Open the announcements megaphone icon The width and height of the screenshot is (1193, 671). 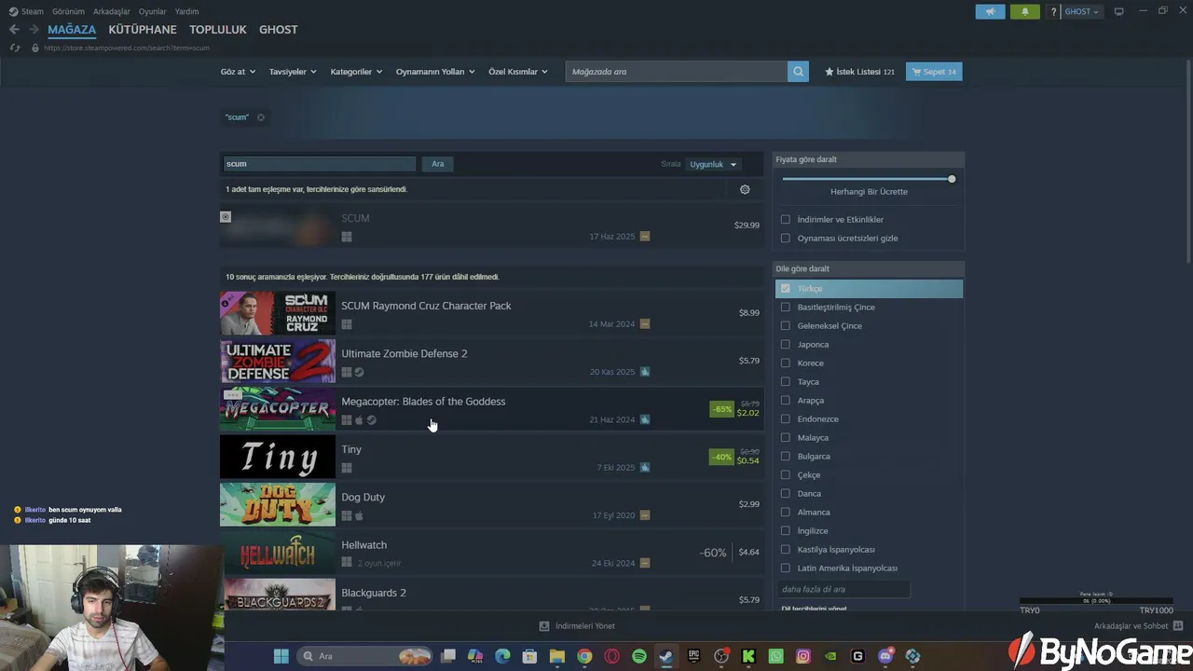[991, 11]
